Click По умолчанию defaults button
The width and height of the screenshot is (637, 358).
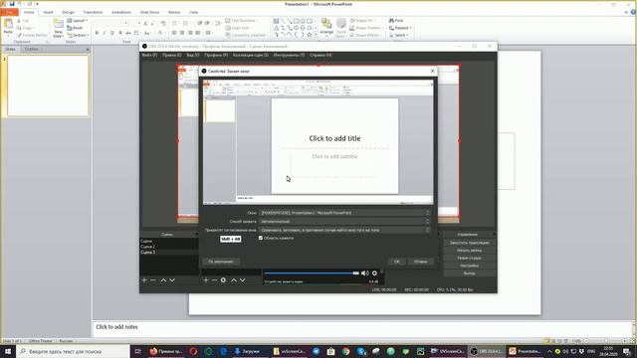(x=221, y=262)
